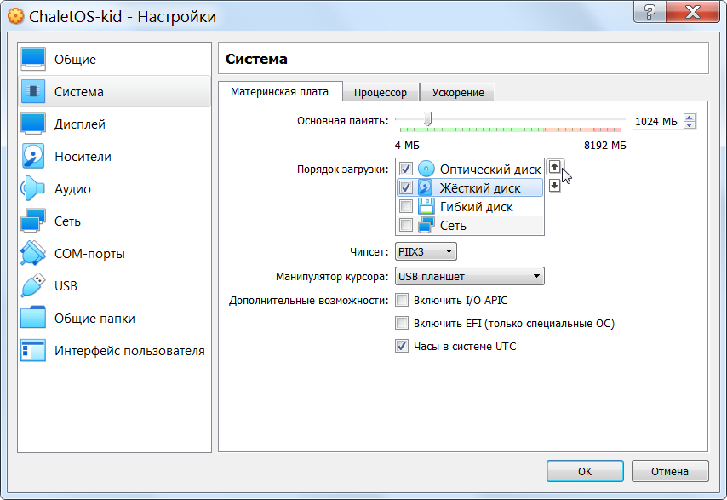
Task: Click the 8192 МБ maximum memory label
Action: point(604,145)
